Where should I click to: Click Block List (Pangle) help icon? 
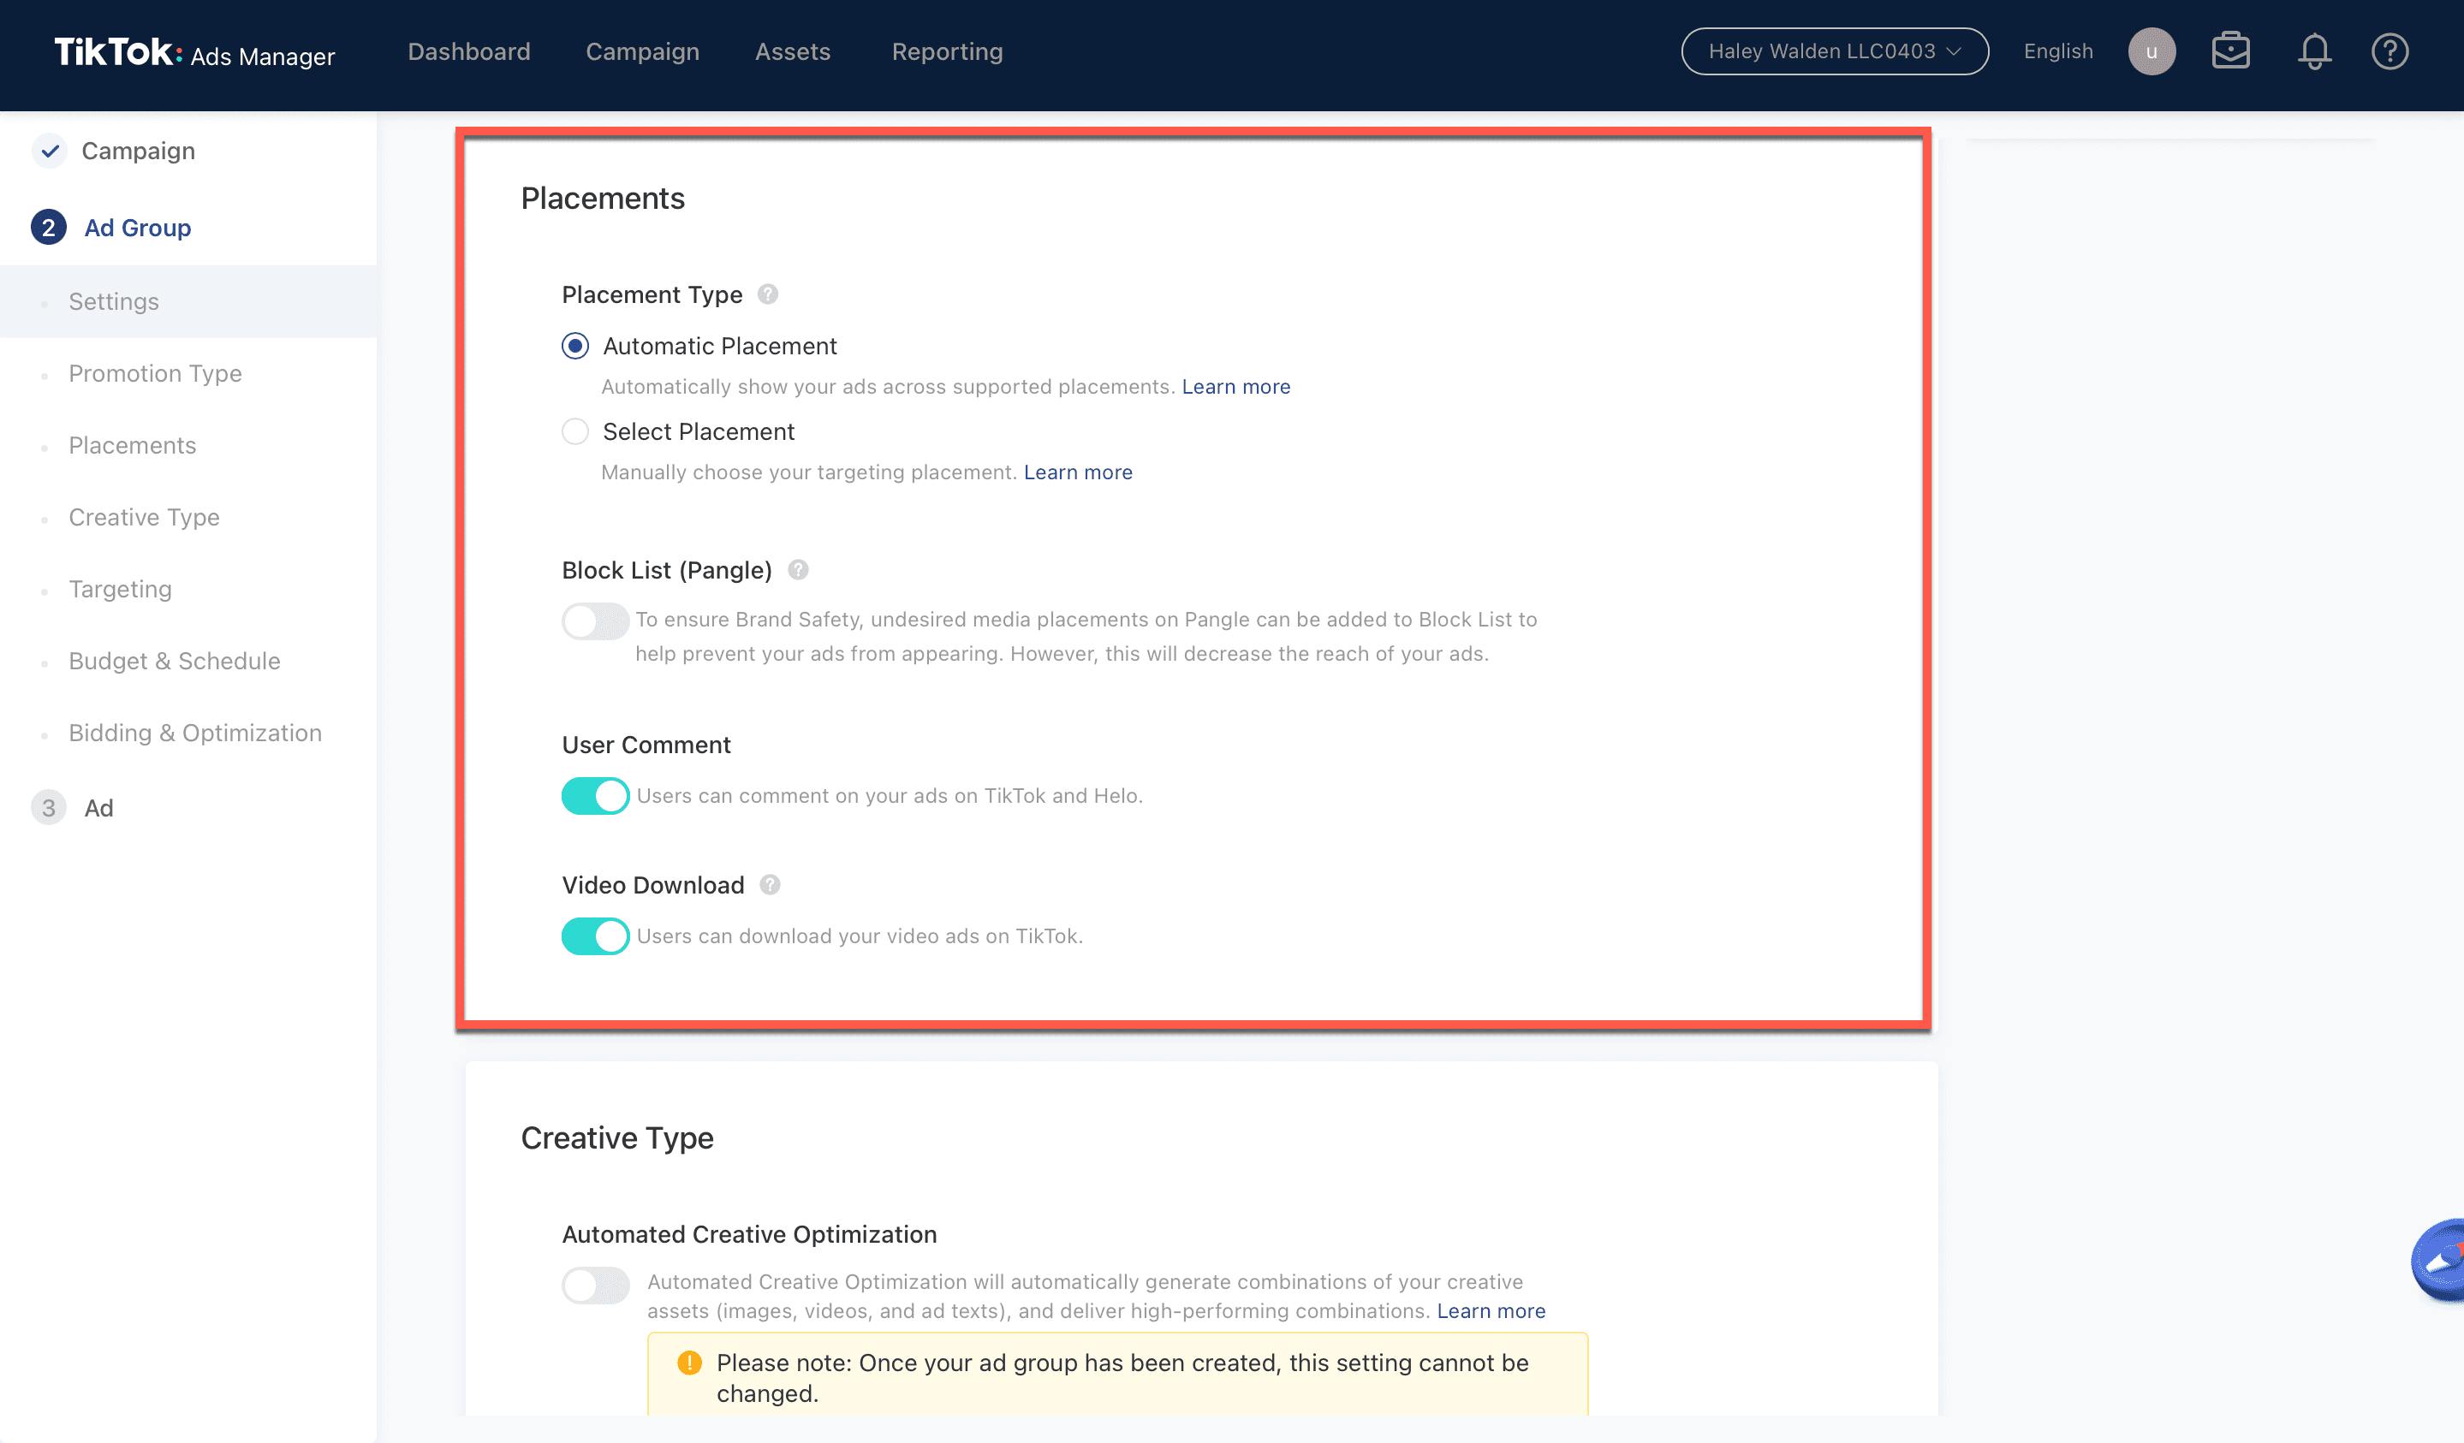(798, 570)
